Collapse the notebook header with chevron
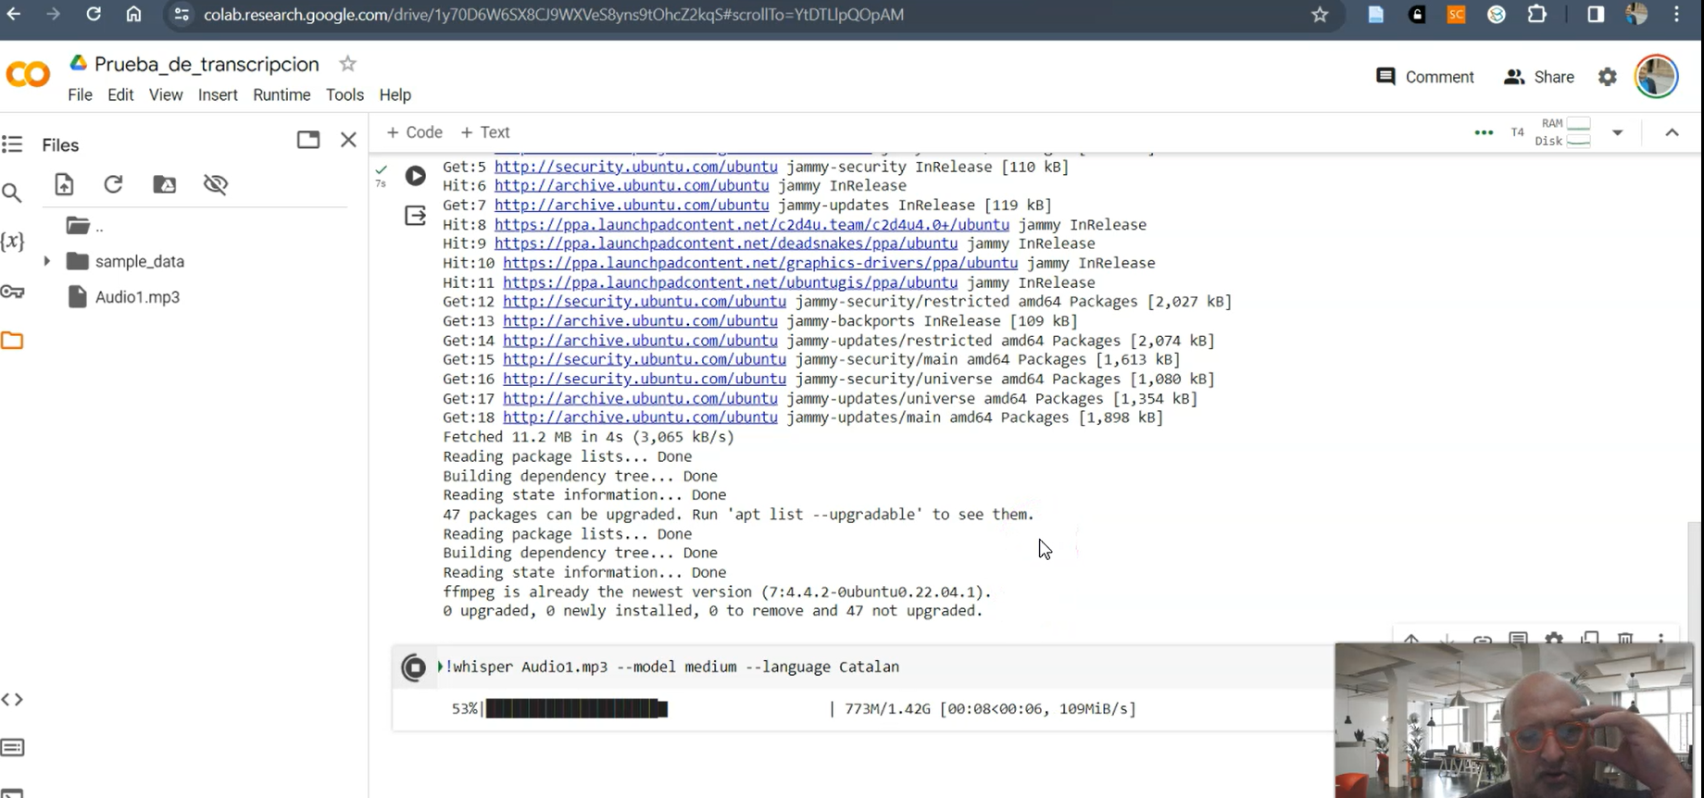1704x798 pixels. pyautogui.click(x=1672, y=132)
